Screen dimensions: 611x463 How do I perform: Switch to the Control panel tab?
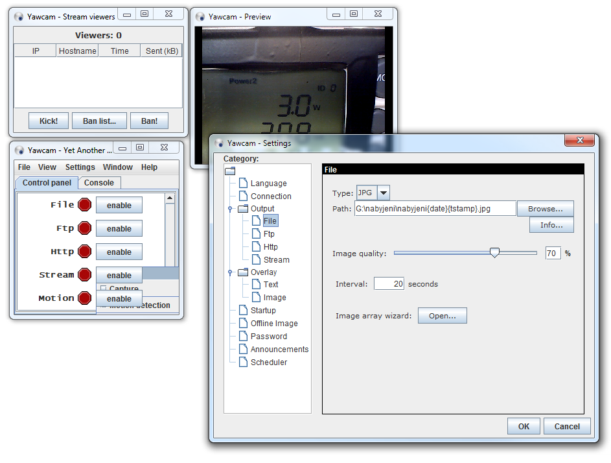(47, 183)
